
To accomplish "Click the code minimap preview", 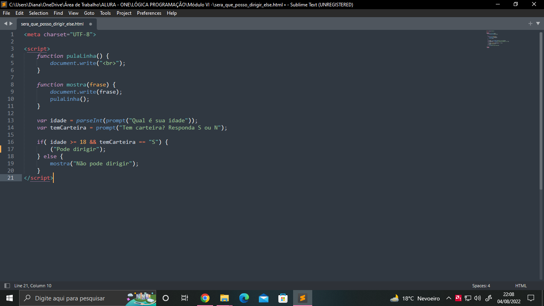I will coord(498,39).
